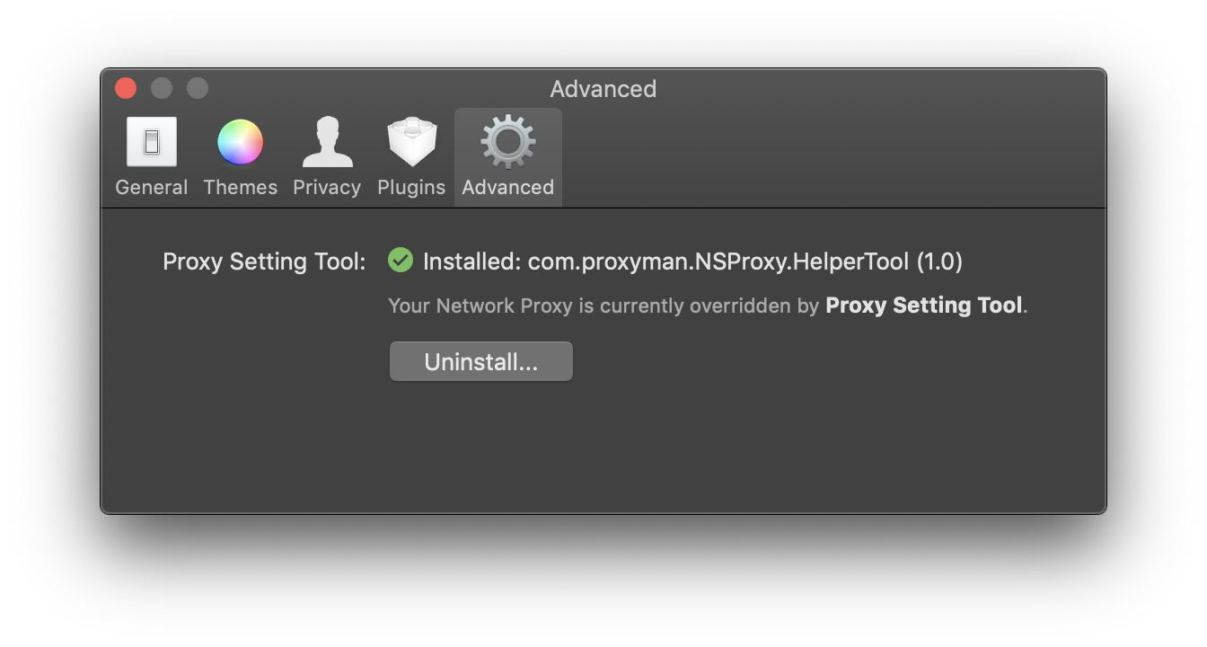Image resolution: width=1207 pixels, height=647 pixels.
Task: Open the Plugins brick icon
Action: (x=411, y=142)
